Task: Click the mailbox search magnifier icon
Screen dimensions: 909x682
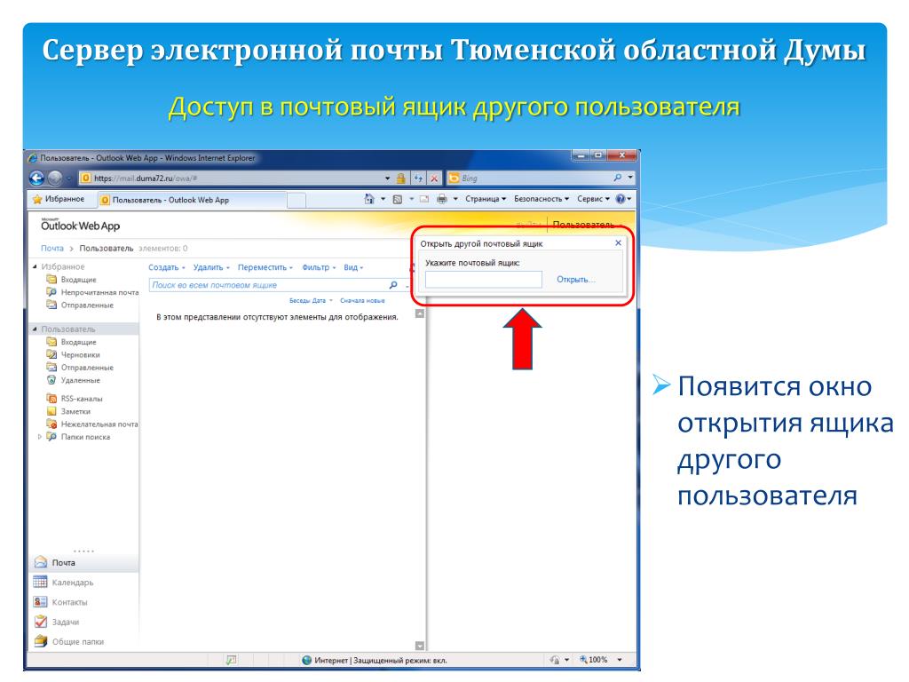Action: point(393,285)
